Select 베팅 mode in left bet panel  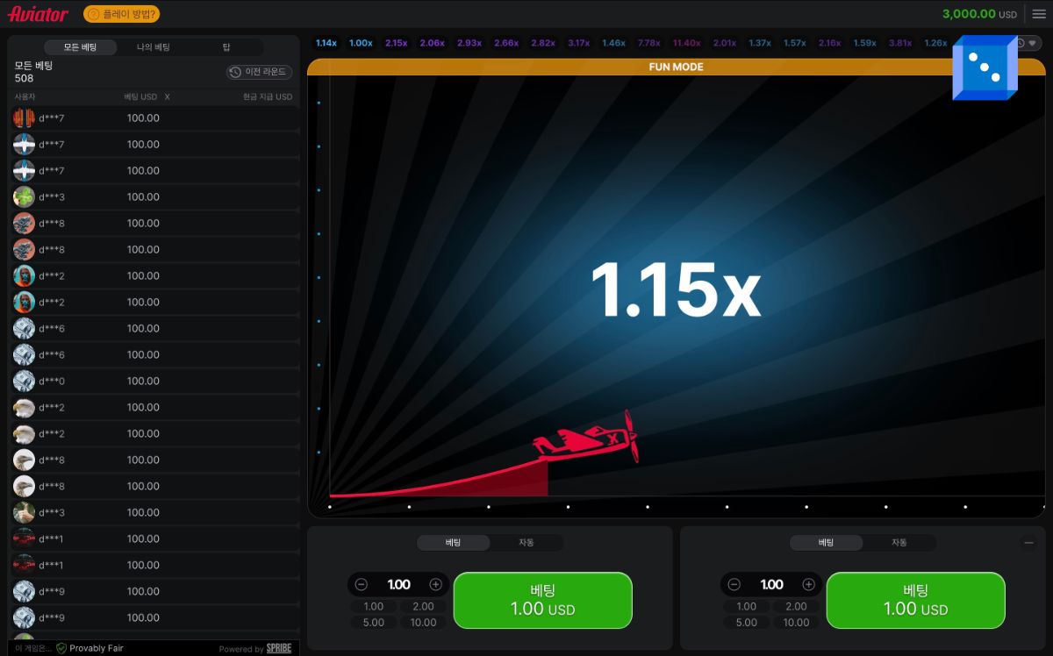[x=453, y=543]
